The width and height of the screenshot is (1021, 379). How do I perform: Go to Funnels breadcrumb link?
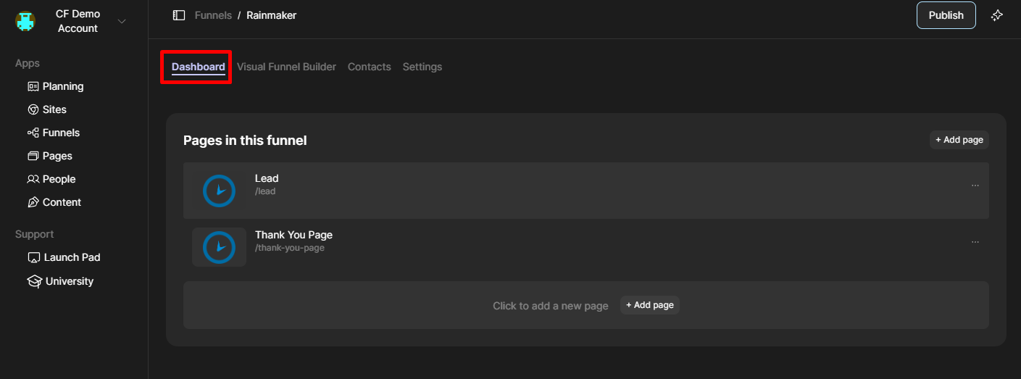pyautogui.click(x=213, y=15)
